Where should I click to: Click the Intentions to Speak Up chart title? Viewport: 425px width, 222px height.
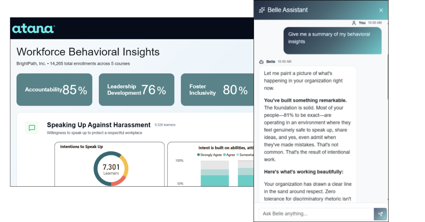click(81, 147)
